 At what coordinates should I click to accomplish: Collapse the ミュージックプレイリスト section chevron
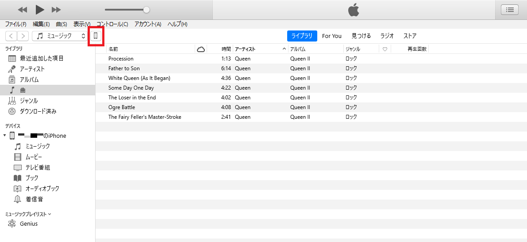[x=50, y=214]
